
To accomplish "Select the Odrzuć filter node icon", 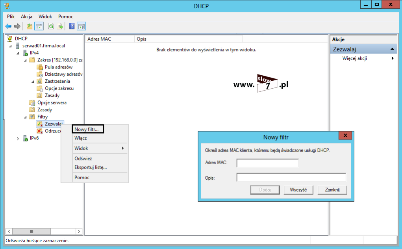I will coord(39,131).
